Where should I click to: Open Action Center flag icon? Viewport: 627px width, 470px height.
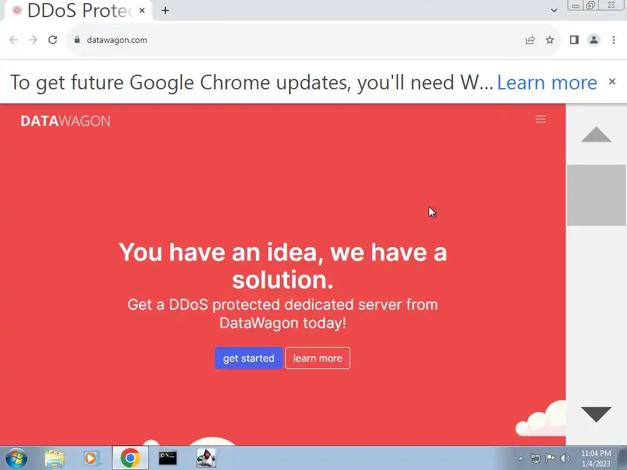pyautogui.click(x=550, y=458)
